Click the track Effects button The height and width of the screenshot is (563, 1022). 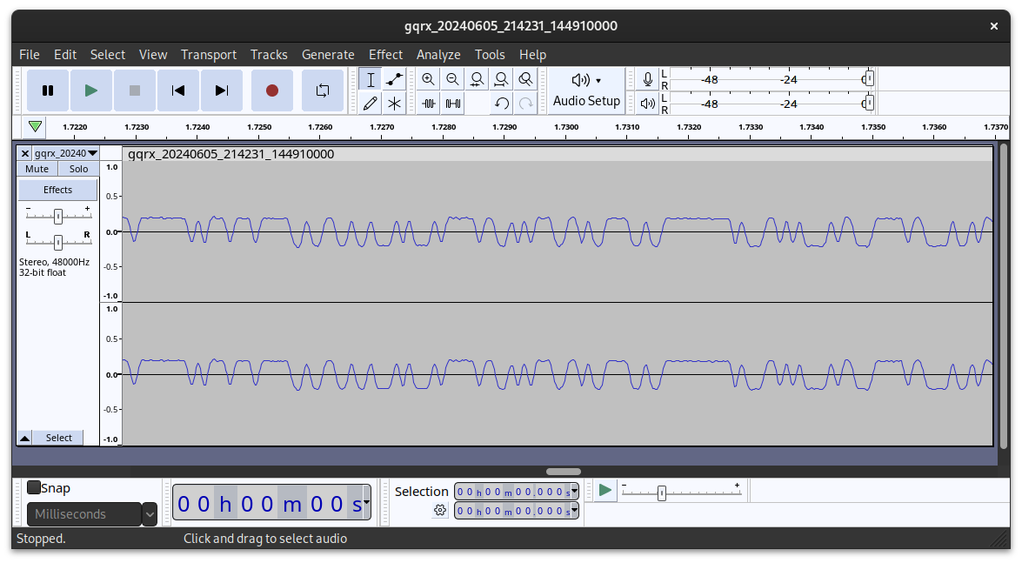(x=58, y=190)
